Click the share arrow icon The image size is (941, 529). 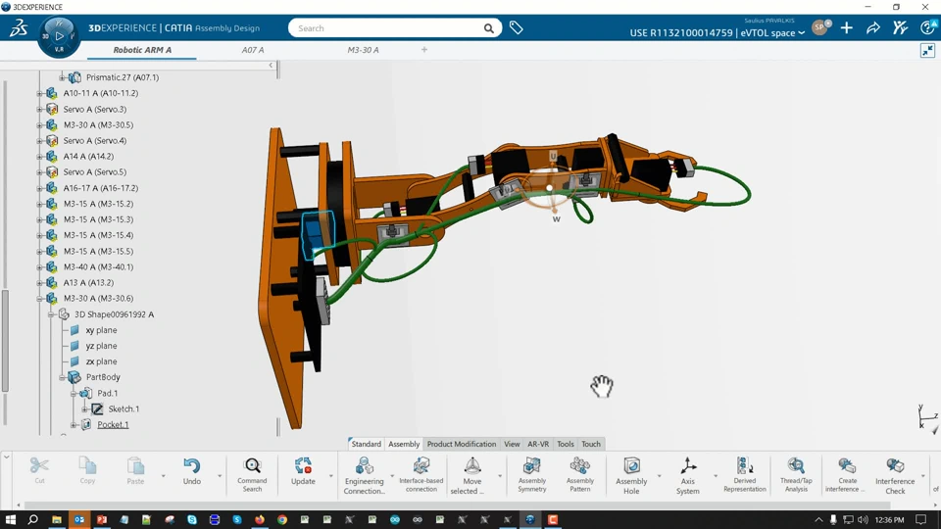873,27
